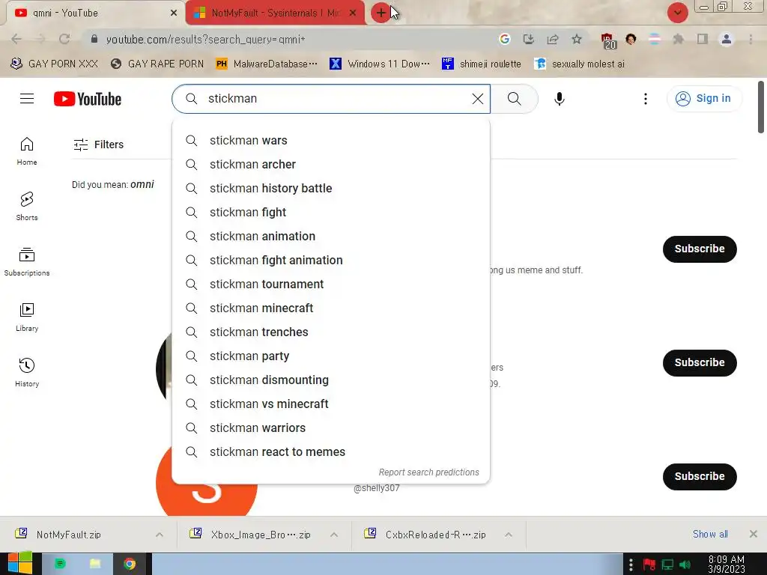Screen dimensions: 767x575
Task: Open the Windows 11 Dow... bookmark
Action: [x=380, y=64]
